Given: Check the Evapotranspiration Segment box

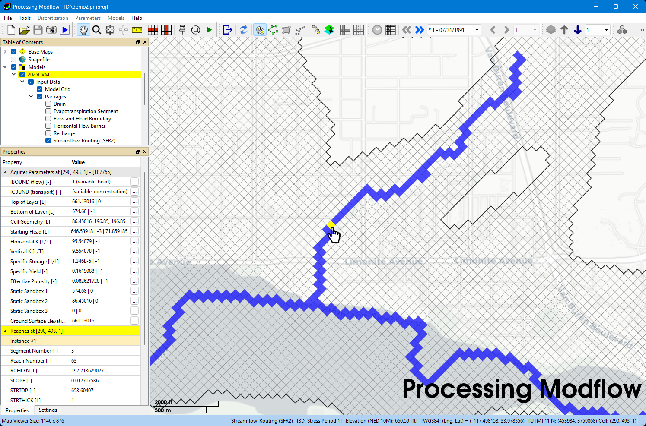Looking at the screenshot, I should pyautogui.click(x=48, y=111).
